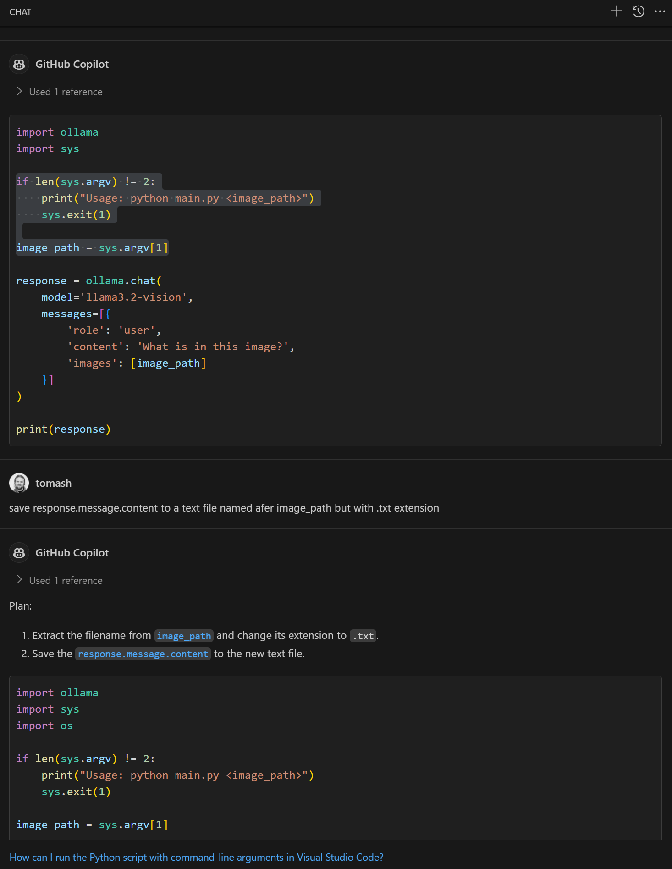Click second GitHub Copilot name label
The height and width of the screenshot is (869, 672).
[72, 553]
